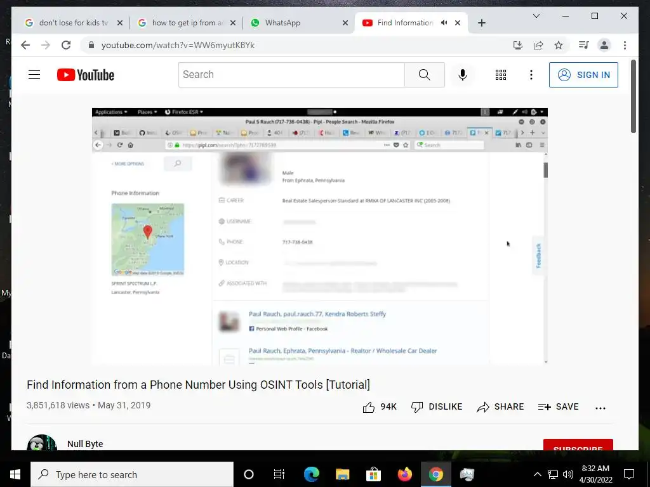Open Chrome tab search chevron
This screenshot has height=487, width=650.
(x=536, y=16)
